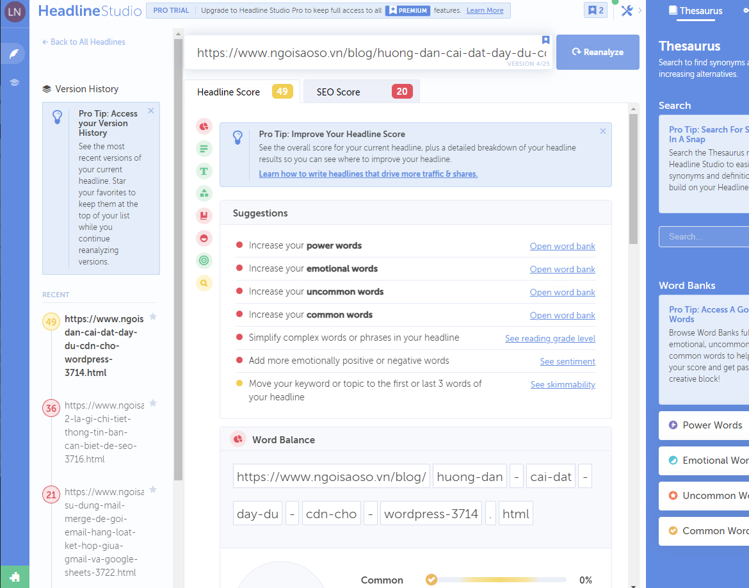Switch to the SEO Score tab

(x=360, y=91)
